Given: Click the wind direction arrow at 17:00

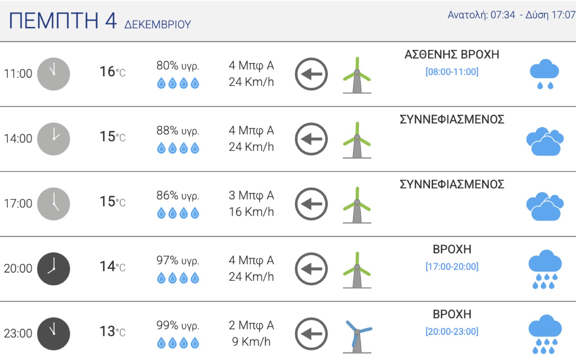Looking at the screenshot, I should click(x=311, y=204).
